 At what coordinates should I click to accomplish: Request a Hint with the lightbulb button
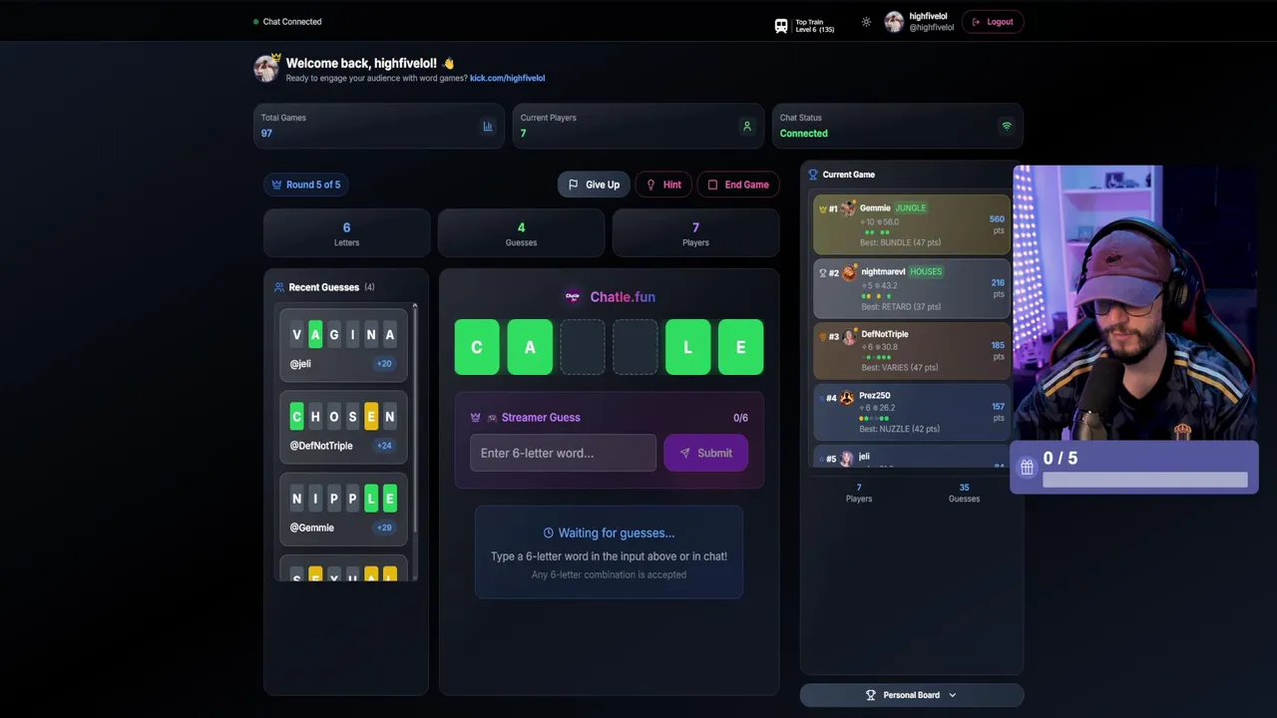663,184
